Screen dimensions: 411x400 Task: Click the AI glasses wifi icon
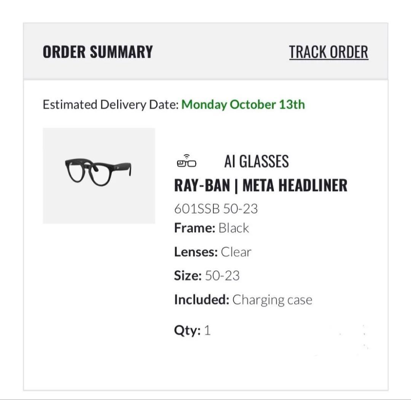coord(186,161)
